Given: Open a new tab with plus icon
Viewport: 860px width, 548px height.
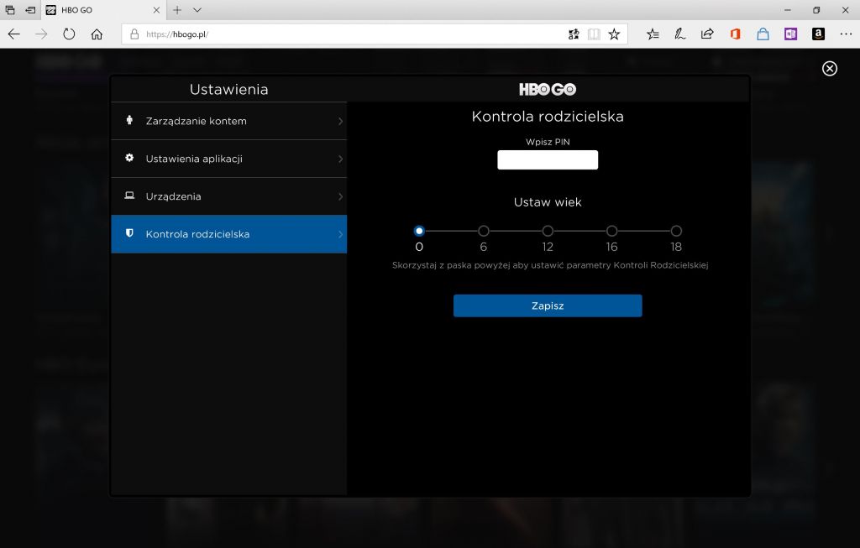Looking at the screenshot, I should 177,10.
